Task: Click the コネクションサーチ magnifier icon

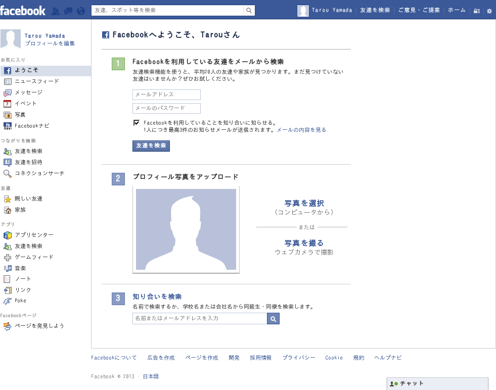Action: point(8,173)
